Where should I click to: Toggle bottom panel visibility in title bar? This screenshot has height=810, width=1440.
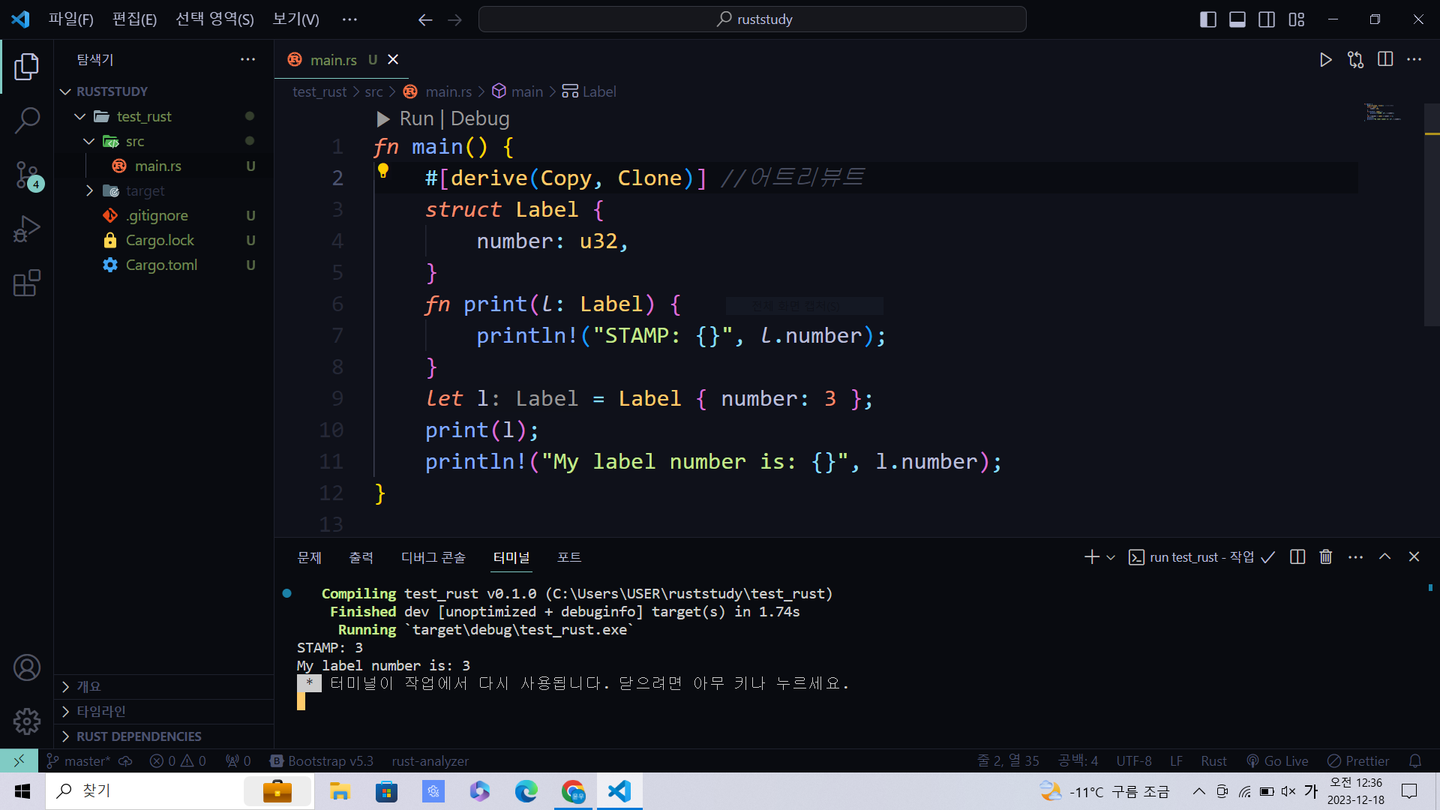click(x=1237, y=19)
